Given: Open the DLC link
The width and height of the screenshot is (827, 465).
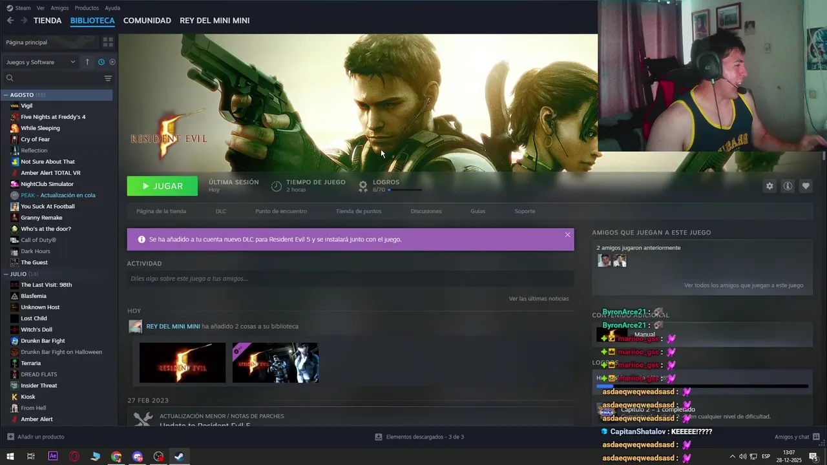Looking at the screenshot, I should [x=221, y=211].
